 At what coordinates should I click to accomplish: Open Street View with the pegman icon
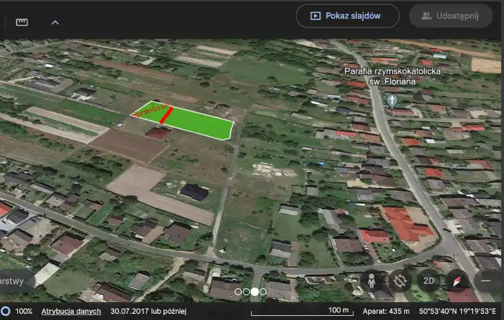click(x=371, y=281)
